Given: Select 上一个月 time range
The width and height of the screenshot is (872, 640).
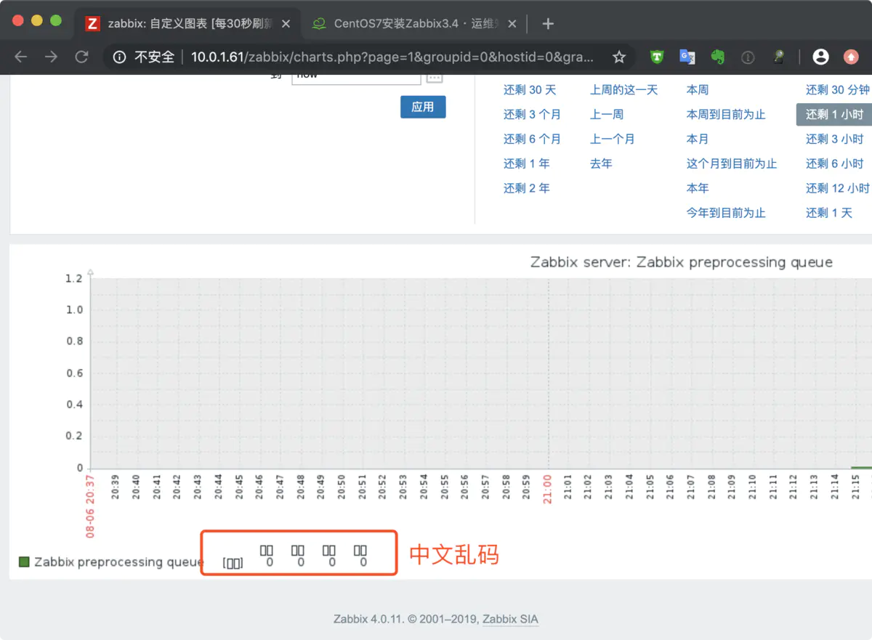Looking at the screenshot, I should [x=613, y=139].
